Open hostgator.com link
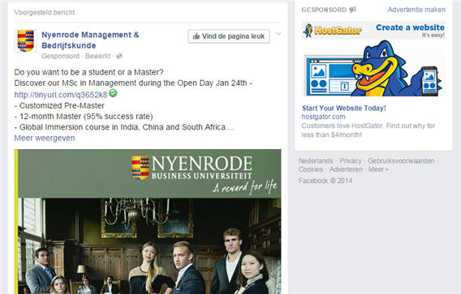 point(323,117)
